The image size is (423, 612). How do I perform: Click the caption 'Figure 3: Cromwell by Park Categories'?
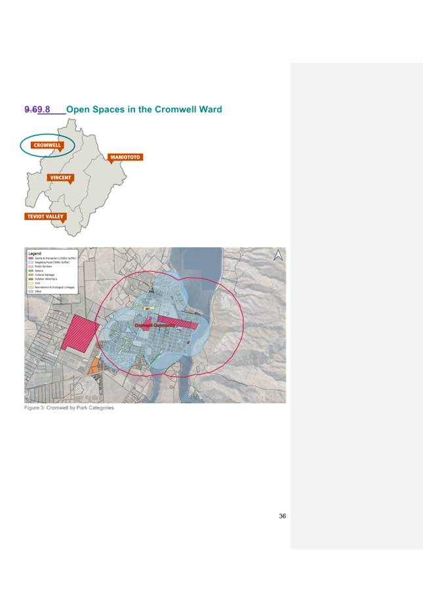69,408
